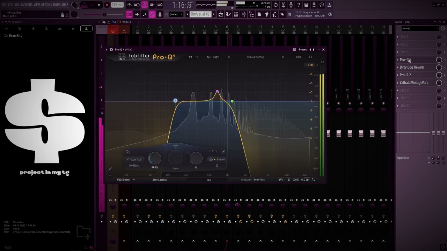Toggle the piano keyboard display icon
Viewport: 447px width, 251px height.
pyautogui.click(x=110, y=175)
